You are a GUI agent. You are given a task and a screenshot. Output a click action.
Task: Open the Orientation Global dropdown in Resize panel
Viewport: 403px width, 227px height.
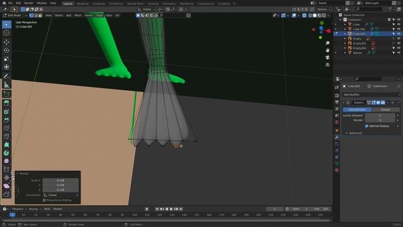click(x=60, y=195)
